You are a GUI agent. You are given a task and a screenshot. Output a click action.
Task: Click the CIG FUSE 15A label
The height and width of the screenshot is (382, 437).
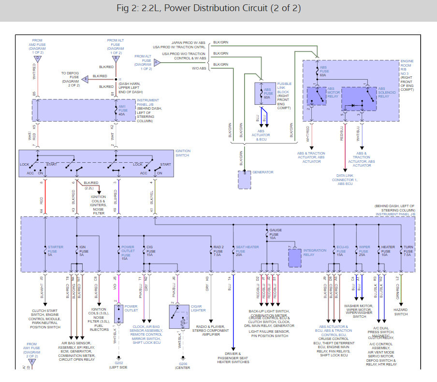click(x=150, y=251)
